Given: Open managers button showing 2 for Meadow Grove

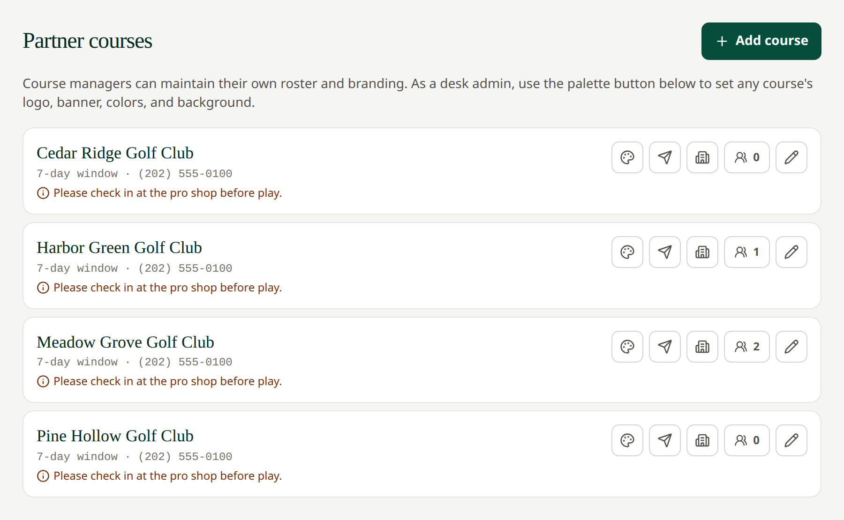Looking at the screenshot, I should [747, 347].
